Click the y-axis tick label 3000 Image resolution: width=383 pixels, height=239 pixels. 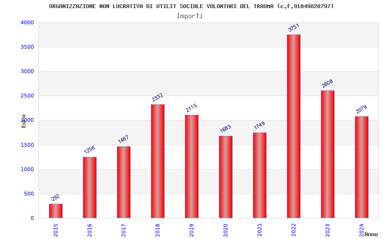pyautogui.click(x=27, y=71)
